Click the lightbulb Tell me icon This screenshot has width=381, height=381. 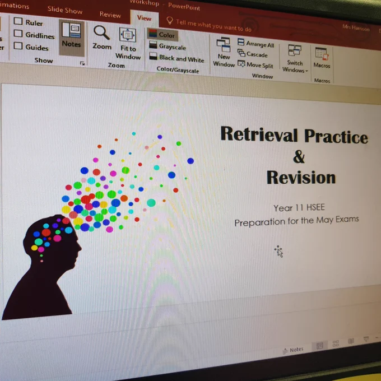click(170, 21)
